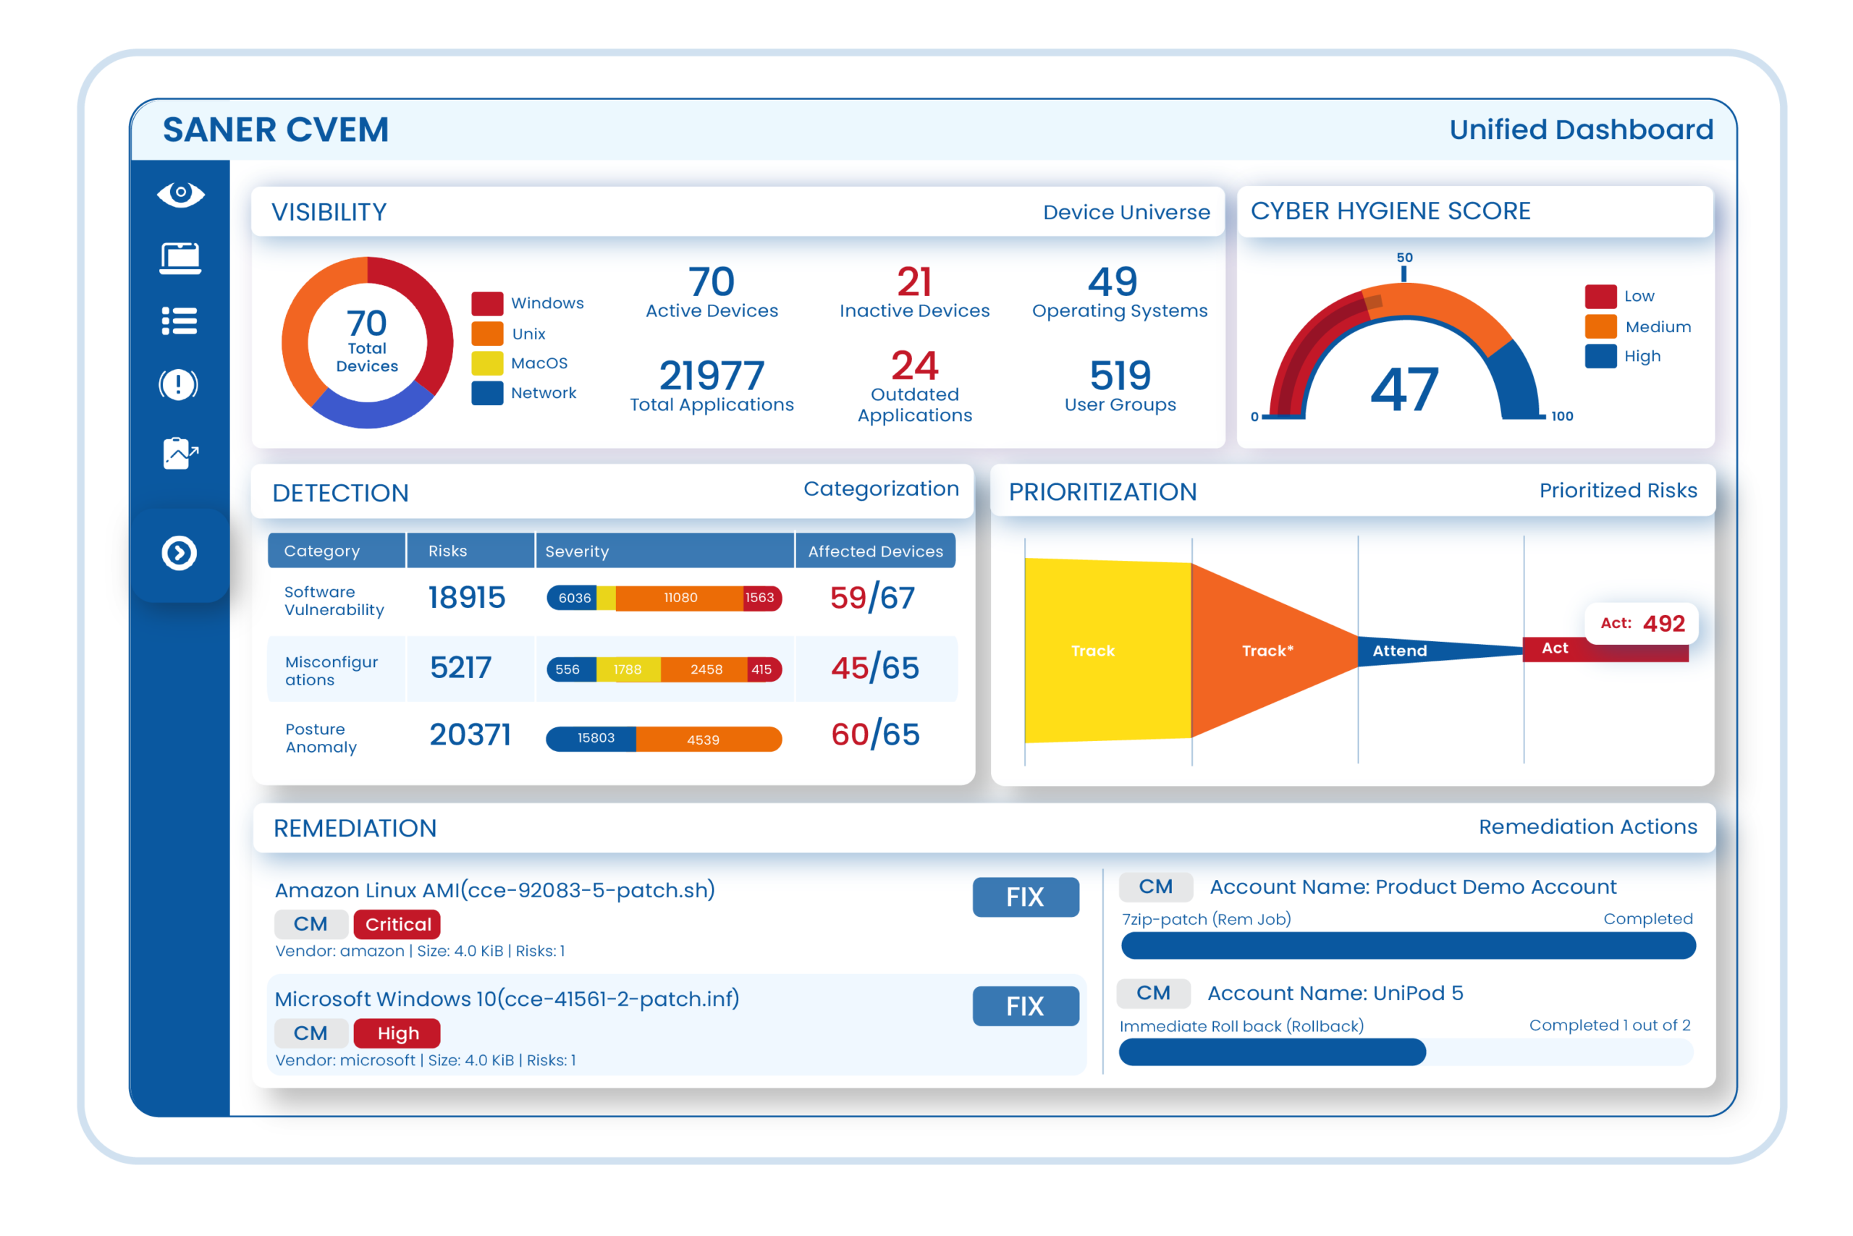This screenshot has width=1853, height=1236.
Task: Click the Affected Devices column header
Action: 875,551
